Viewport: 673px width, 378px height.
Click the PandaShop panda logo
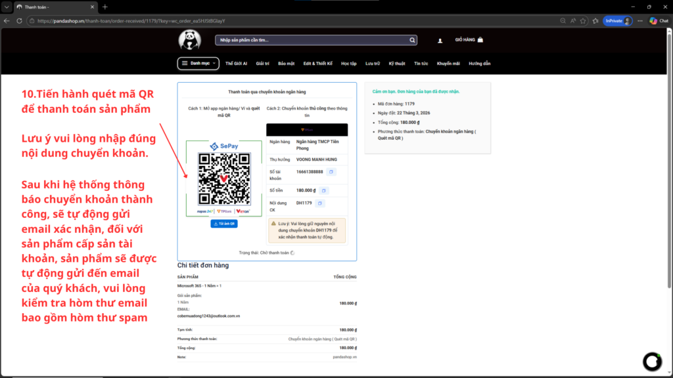(x=189, y=40)
